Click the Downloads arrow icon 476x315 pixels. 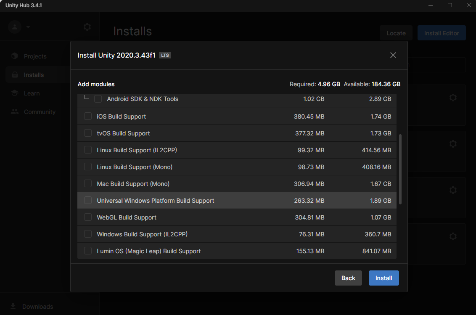13,306
